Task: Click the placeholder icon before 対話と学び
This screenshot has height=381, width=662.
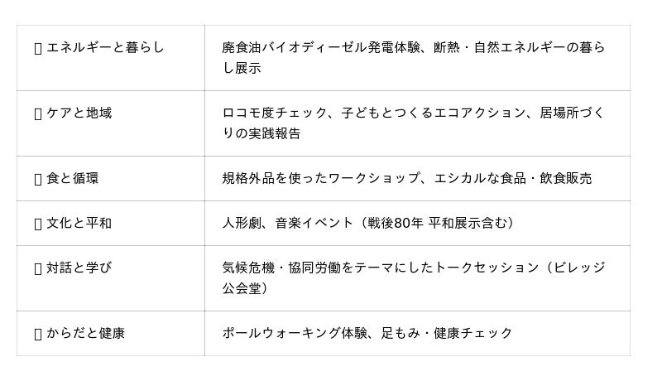Action: [x=37, y=268]
